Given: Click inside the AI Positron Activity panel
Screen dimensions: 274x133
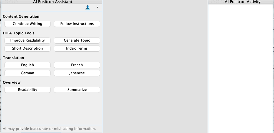Looking at the screenshot, I should (240, 66).
